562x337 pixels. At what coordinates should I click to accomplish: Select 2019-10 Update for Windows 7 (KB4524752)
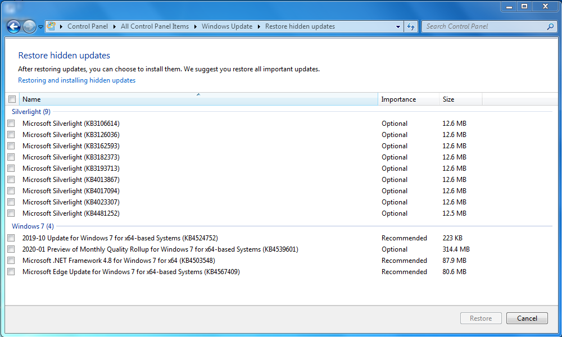(x=120, y=238)
